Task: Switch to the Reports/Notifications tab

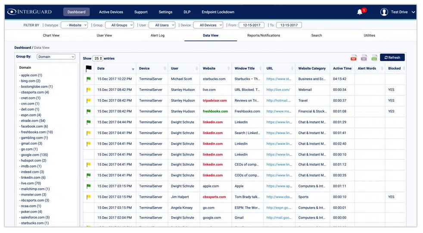Action: pyautogui.click(x=264, y=35)
